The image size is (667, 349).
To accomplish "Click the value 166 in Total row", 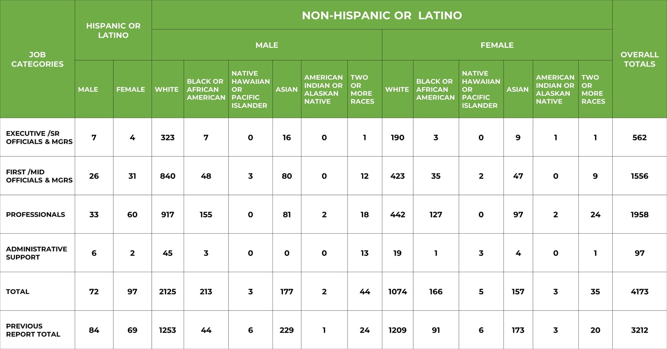I will (436, 291).
